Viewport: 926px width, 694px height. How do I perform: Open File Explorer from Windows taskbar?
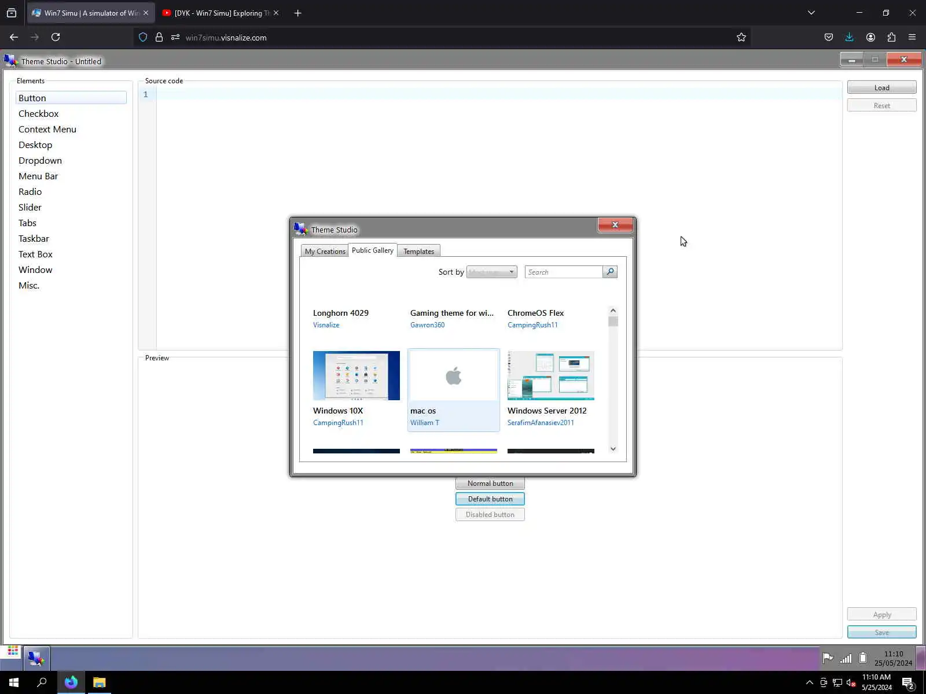(x=100, y=682)
